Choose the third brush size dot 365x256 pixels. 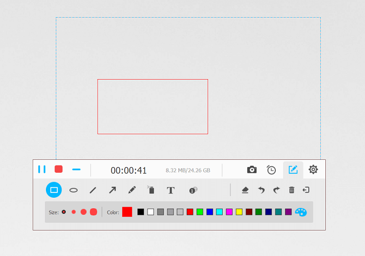tap(83, 212)
